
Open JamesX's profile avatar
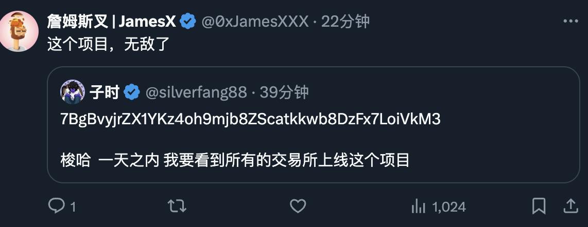point(18,31)
